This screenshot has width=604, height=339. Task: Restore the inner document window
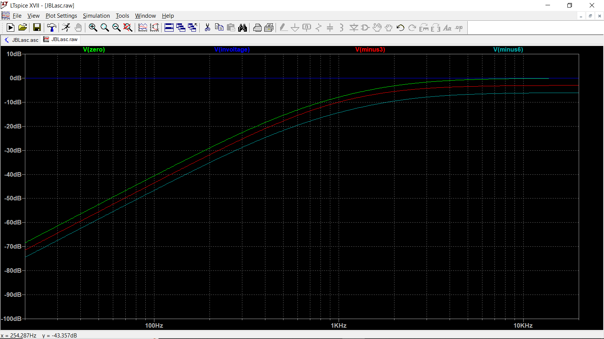pyautogui.click(x=590, y=16)
